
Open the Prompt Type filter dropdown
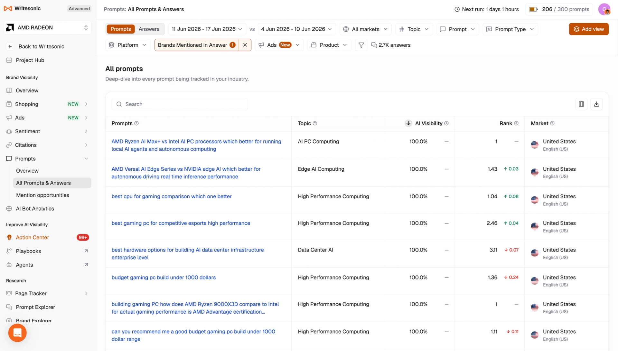click(510, 29)
